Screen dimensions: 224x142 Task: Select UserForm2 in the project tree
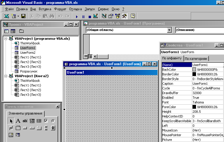click(28, 53)
